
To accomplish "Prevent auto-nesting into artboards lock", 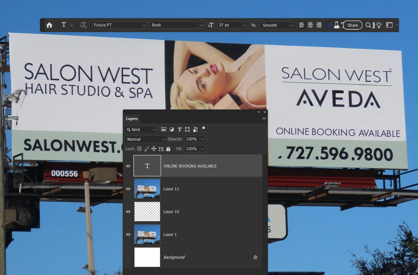I will click(x=161, y=149).
